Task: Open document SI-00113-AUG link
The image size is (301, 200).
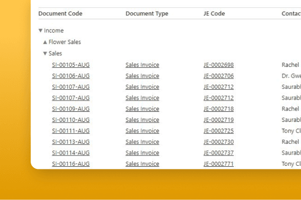Action: (x=71, y=142)
